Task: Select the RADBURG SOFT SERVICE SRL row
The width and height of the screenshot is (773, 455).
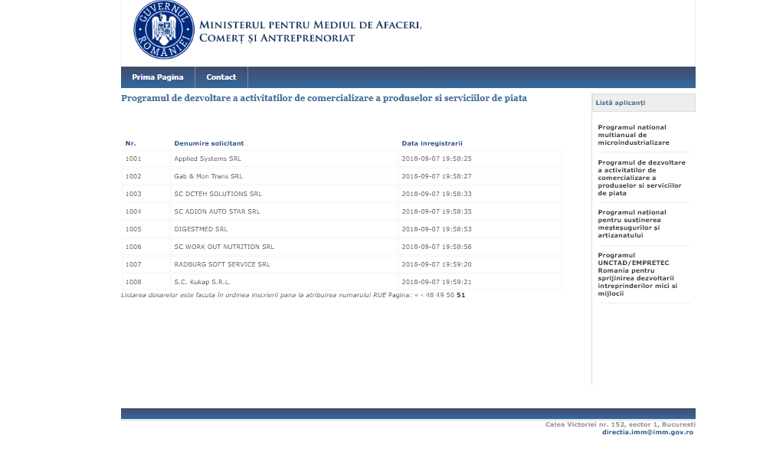Action: (222, 264)
